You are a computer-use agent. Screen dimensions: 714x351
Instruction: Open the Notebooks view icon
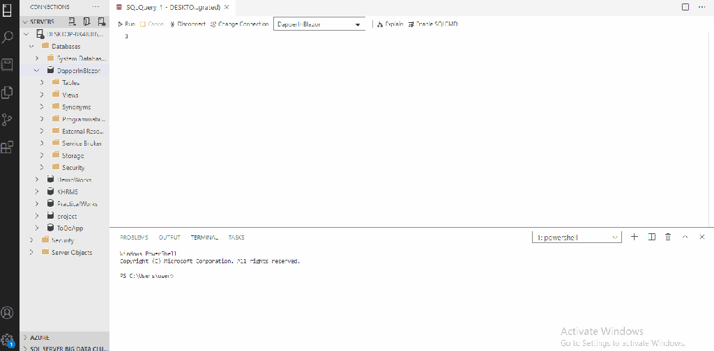pyautogui.click(x=8, y=64)
